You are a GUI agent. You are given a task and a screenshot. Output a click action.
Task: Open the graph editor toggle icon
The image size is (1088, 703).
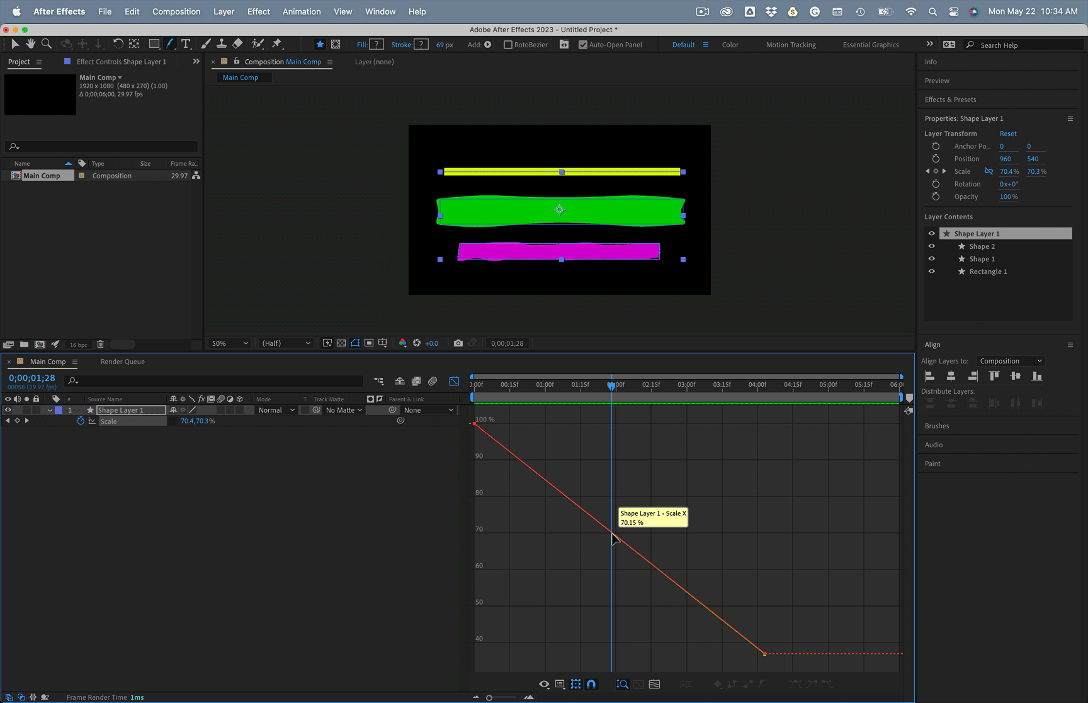(x=454, y=381)
